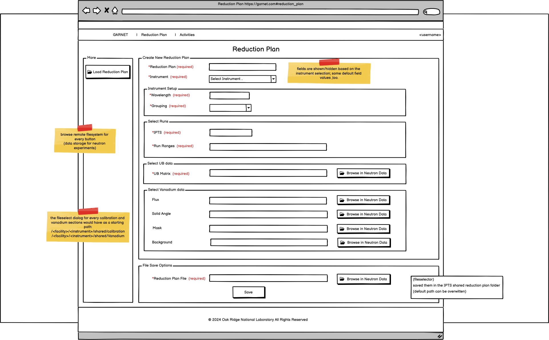Image resolution: width=549 pixels, height=340 pixels.
Task: Click GARNET in the top navigation
Action: coord(120,35)
